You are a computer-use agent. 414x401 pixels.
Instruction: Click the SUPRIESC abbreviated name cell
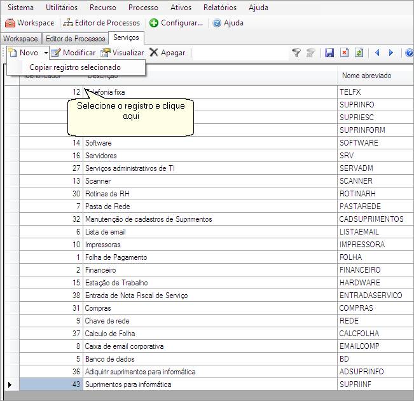click(x=375, y=117)
